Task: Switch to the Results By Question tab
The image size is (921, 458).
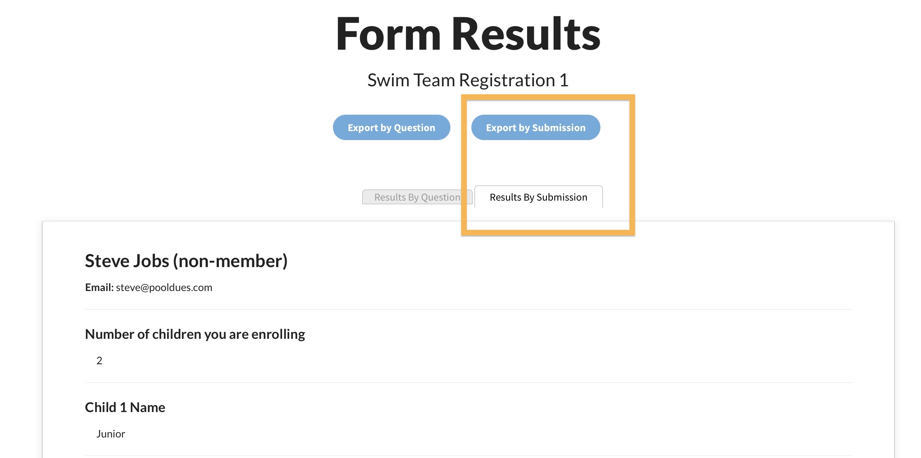Action: pos(417,197)
